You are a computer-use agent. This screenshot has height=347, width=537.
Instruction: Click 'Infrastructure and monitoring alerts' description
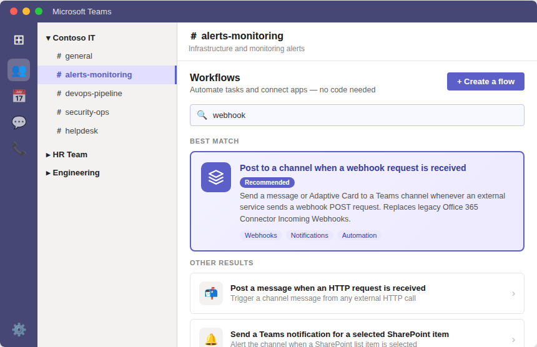pyautogui.click(x=247, y=49)
